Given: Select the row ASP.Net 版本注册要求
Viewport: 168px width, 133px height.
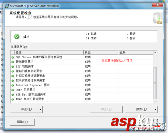Looking at the screenshot, I should pos(82,95).
